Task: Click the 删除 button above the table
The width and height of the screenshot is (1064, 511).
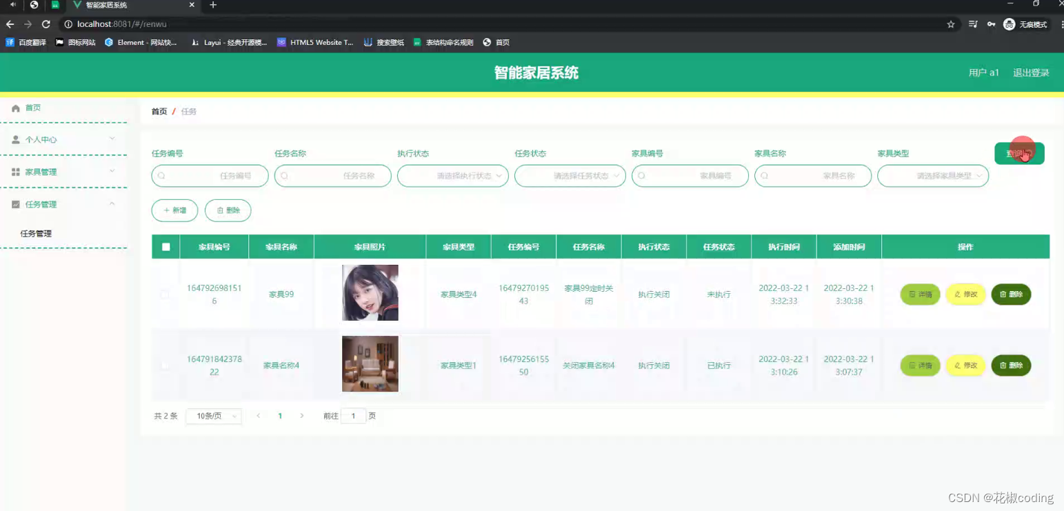Action: 228,210
